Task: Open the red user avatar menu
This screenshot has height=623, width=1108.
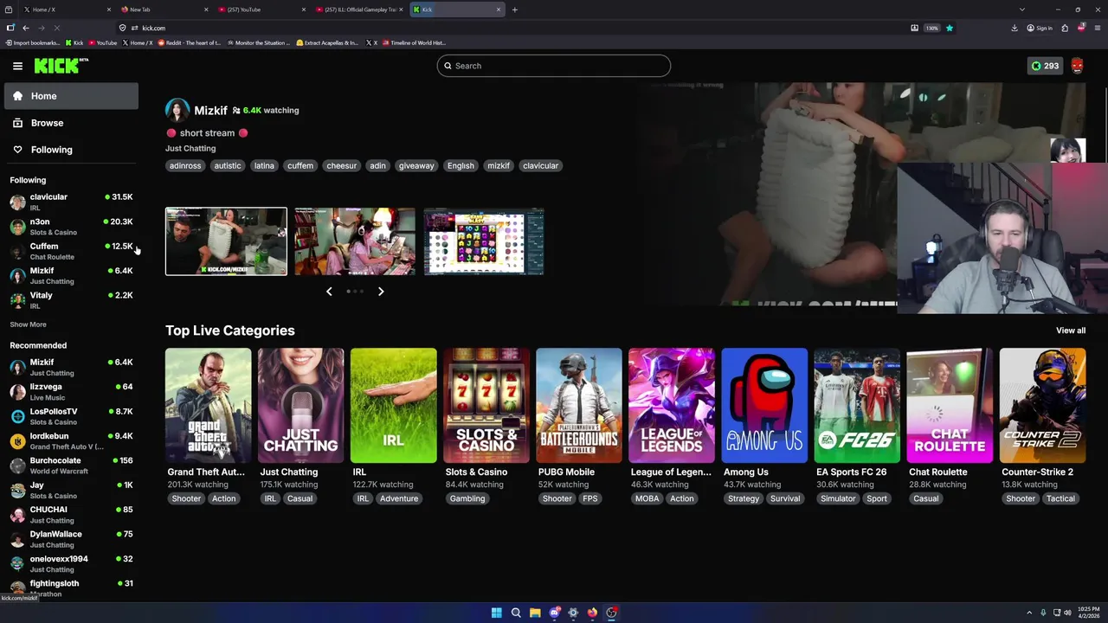Action: (x=1077, y=66)
